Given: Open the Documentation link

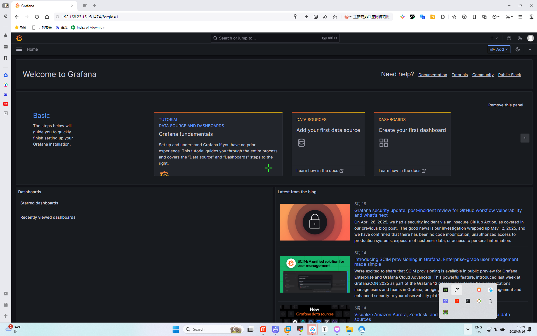Looking at the screenshot, I should click(432, 75).
